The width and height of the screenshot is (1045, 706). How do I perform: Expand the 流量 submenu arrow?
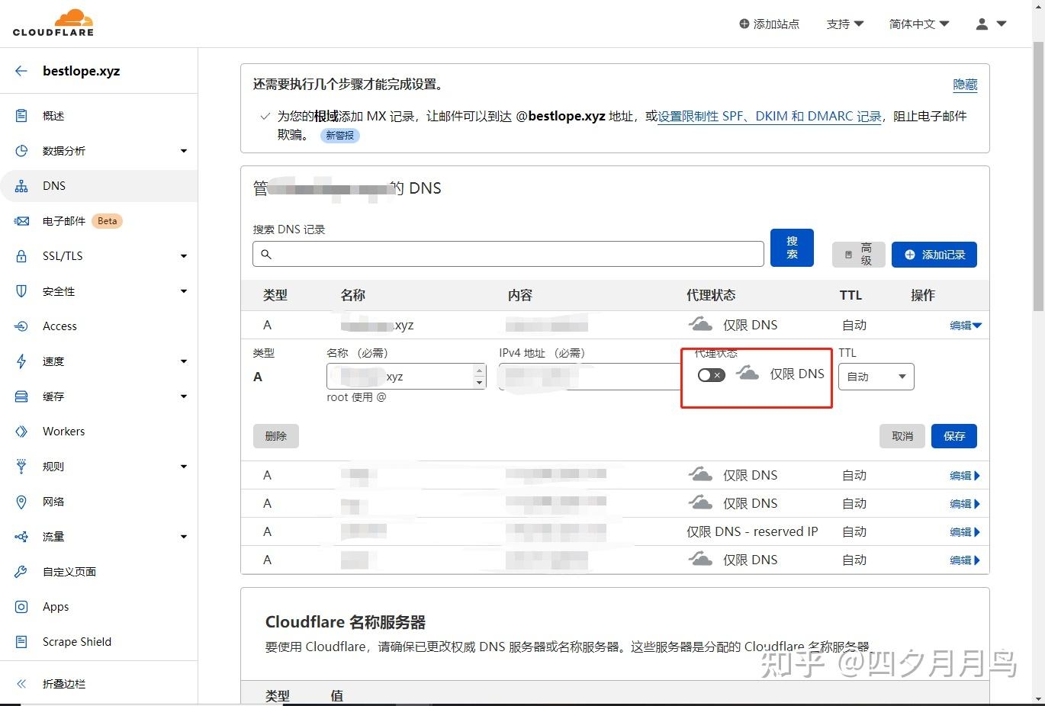pos(184,537)
